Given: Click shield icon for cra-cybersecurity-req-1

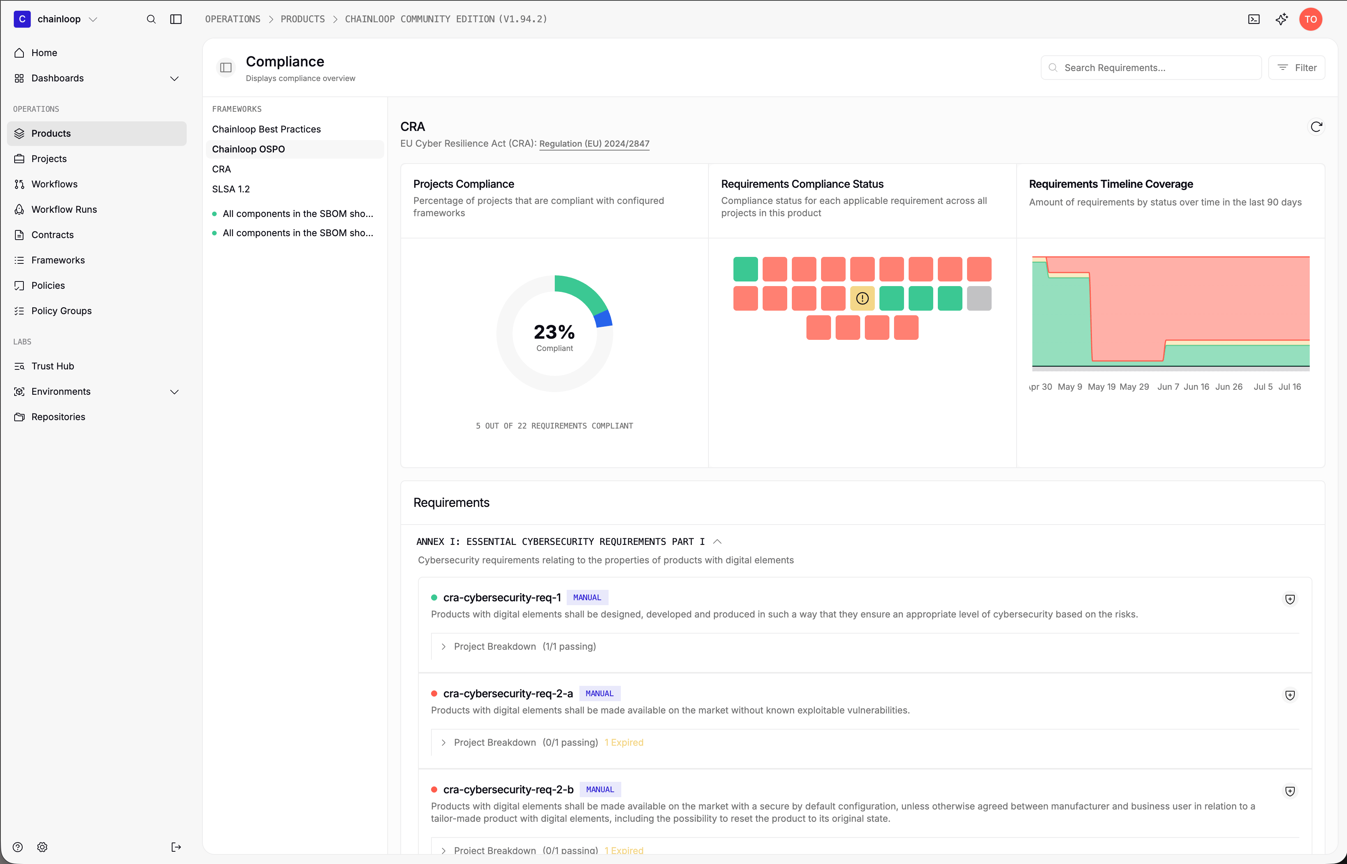Looking at the screenshot, I should (x=1290, y=599).
